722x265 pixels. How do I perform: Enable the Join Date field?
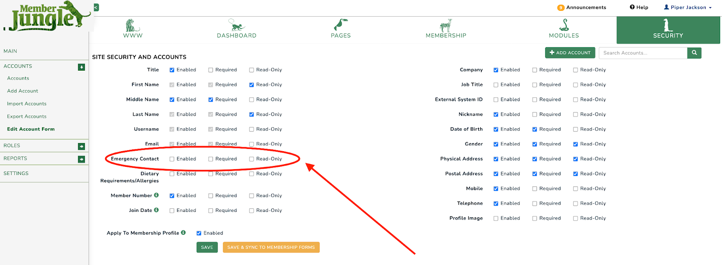tap(172, 211)
